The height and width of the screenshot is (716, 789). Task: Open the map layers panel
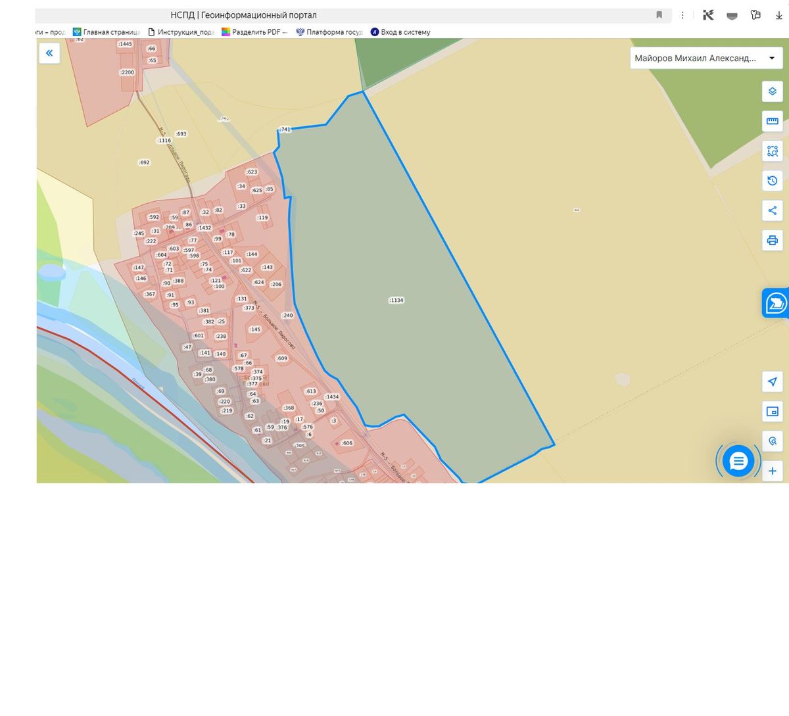coord(773,91)
